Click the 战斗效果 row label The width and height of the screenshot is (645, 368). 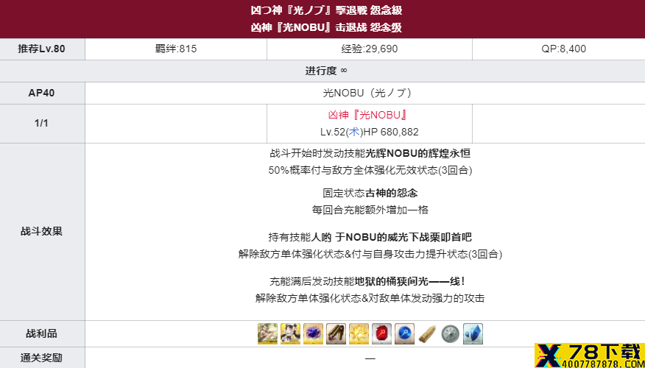pyautogui.click(x=43, y=232)
